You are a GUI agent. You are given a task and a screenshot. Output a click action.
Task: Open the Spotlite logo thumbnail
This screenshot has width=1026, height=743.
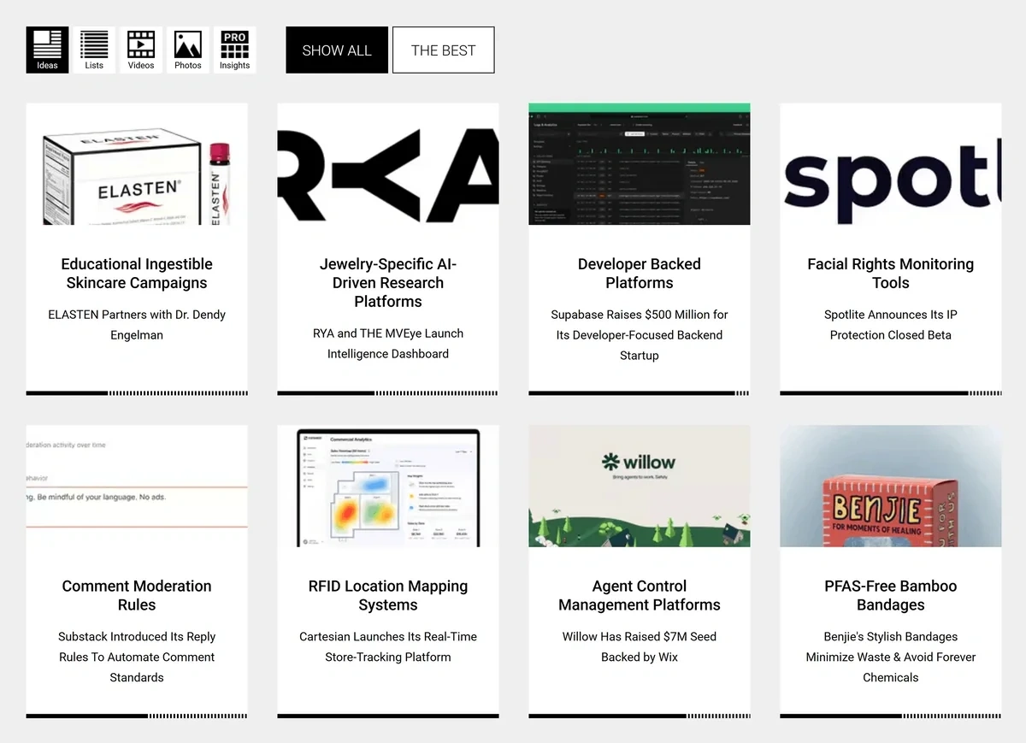pos(891,164)
